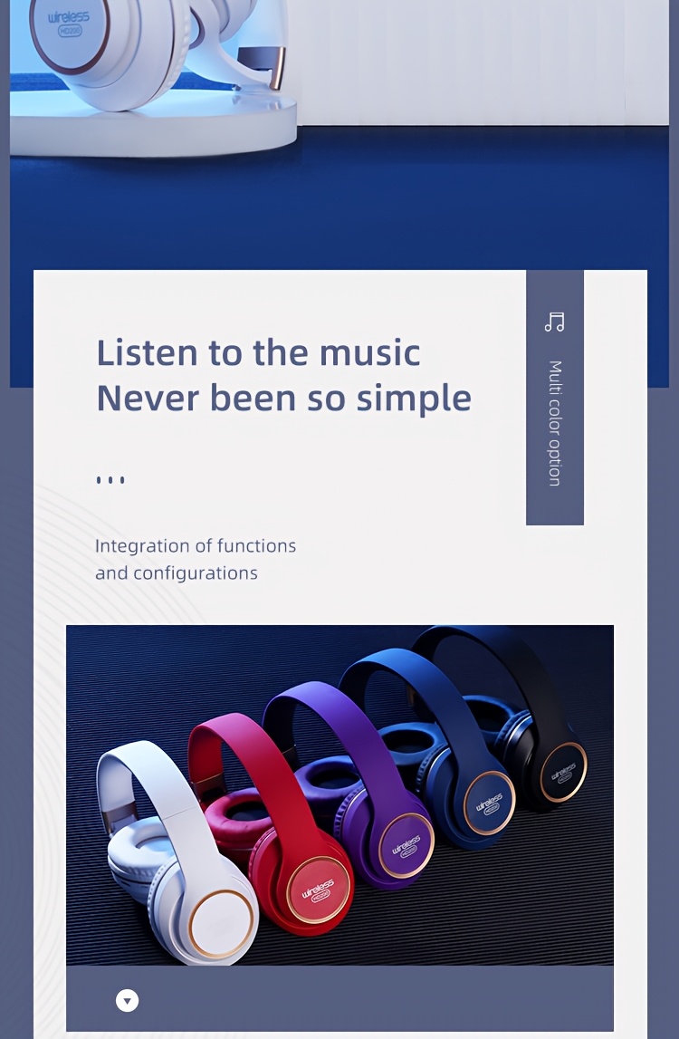Image resolution: width=679 pixels, height=1039 pixels.
Task: Click the music note icon
Action: [x=554, y=322]
